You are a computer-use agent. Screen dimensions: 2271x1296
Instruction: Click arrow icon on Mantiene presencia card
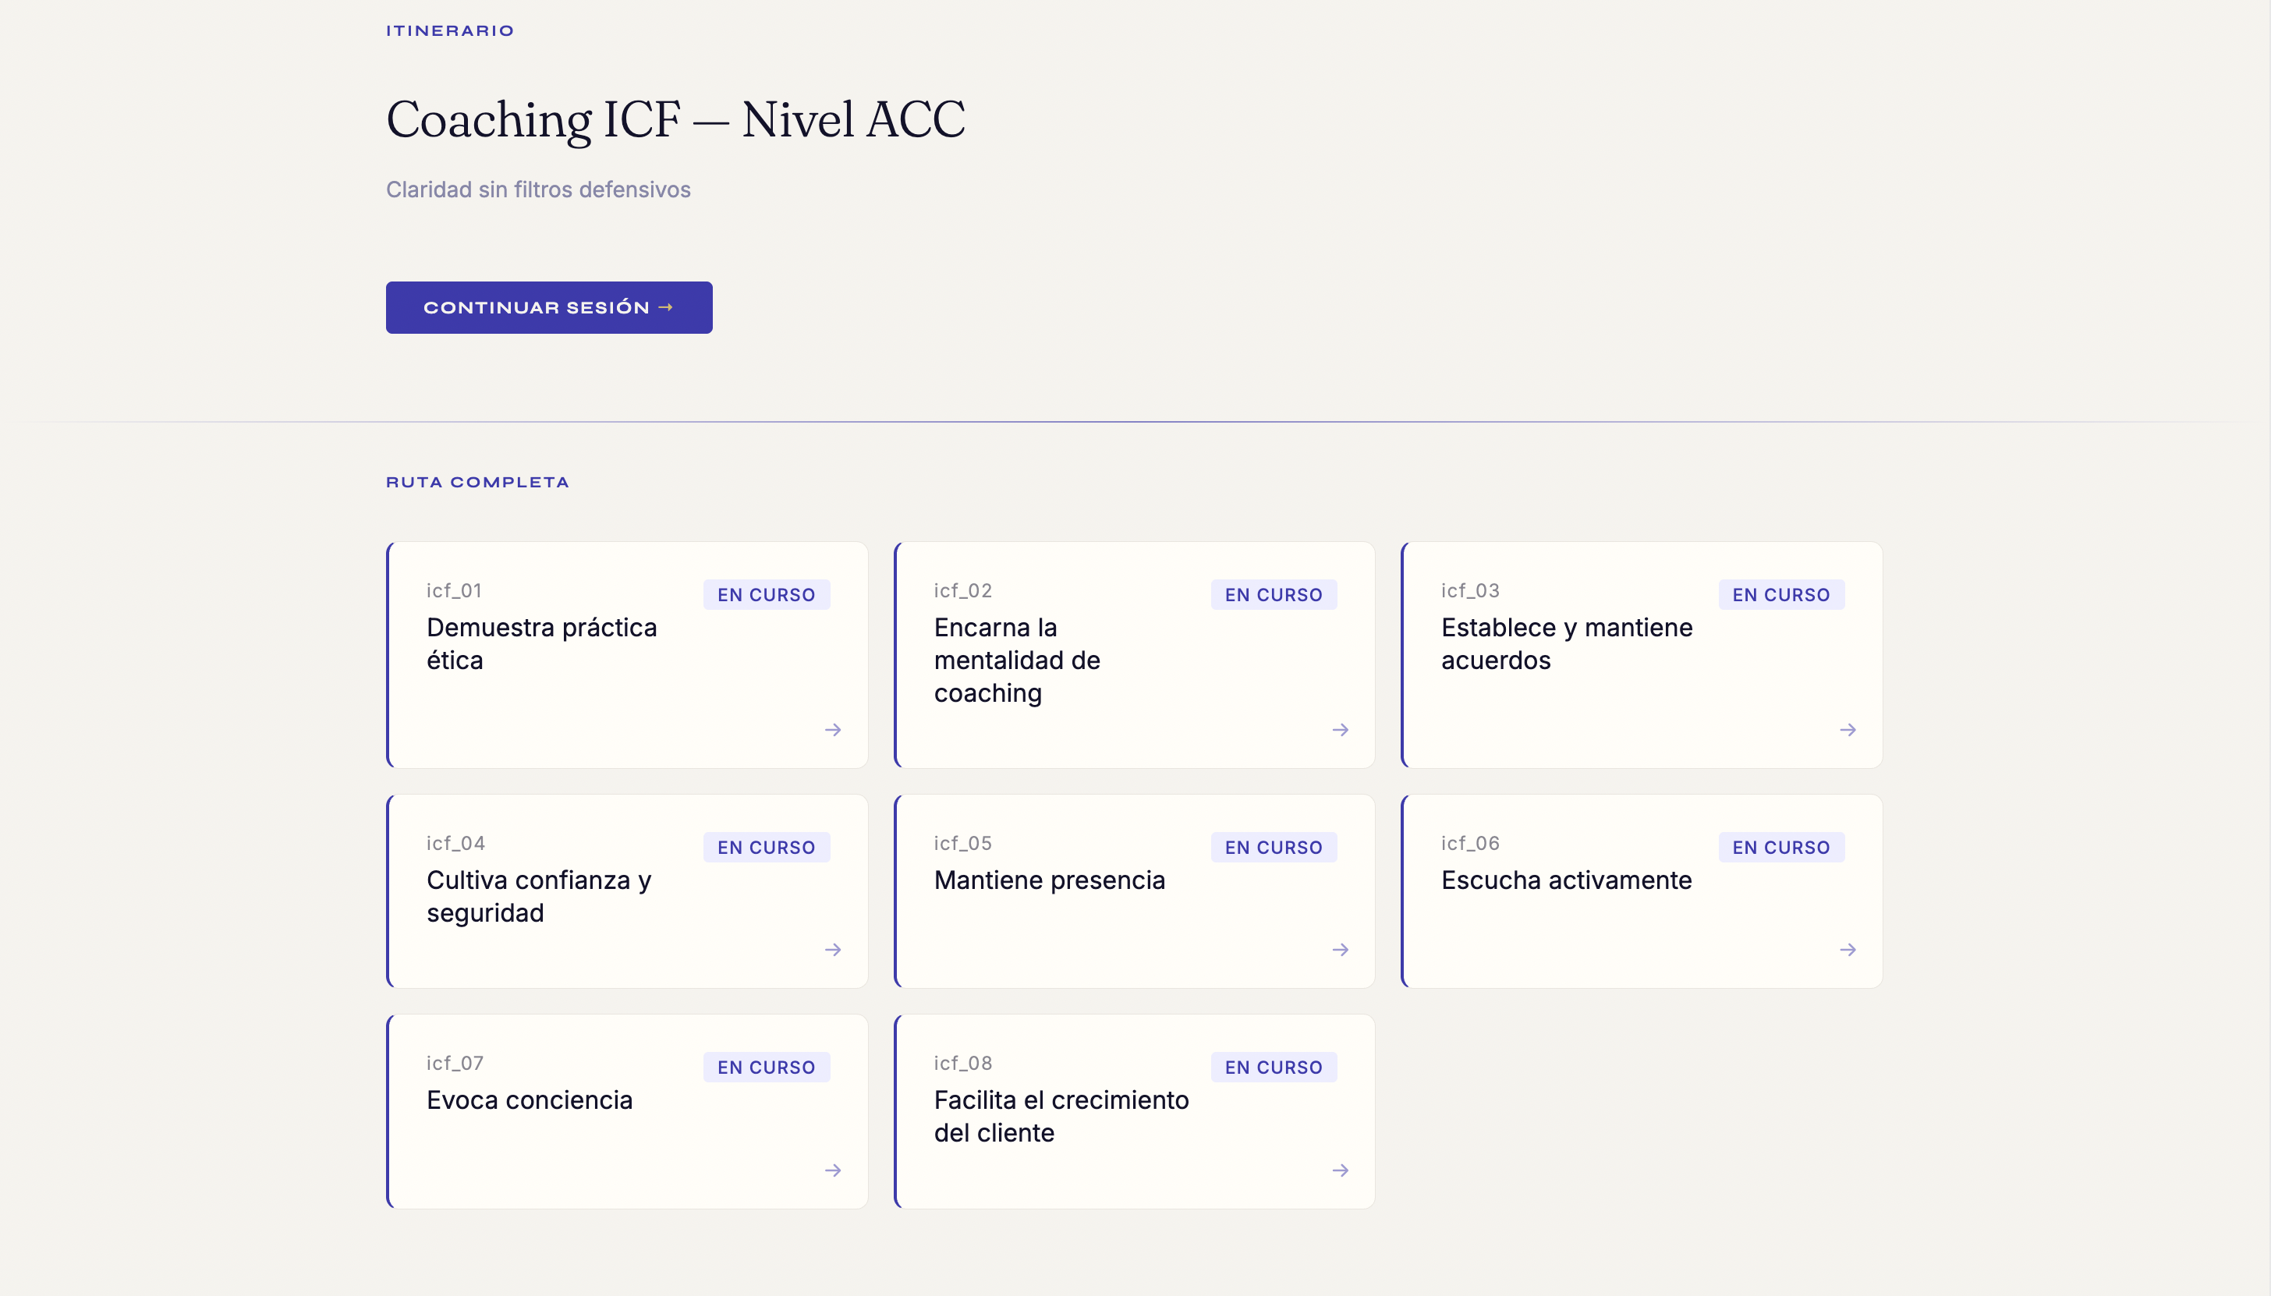coord(1340,950)
